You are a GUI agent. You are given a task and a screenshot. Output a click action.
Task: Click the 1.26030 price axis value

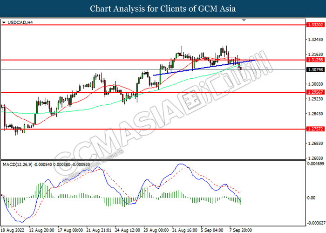tap(315, 158)
